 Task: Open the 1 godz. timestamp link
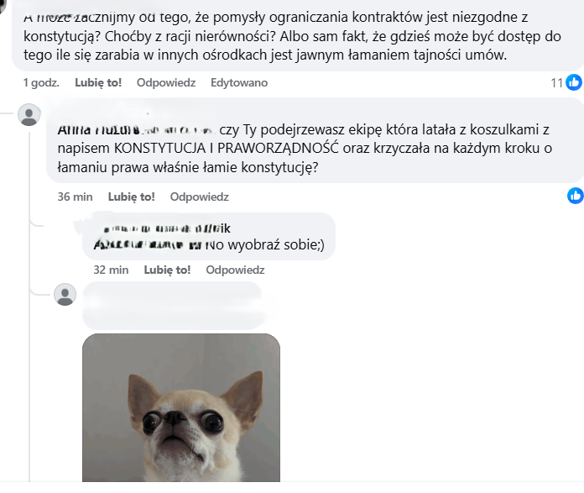pyautogui.click(x=41, y=82)
